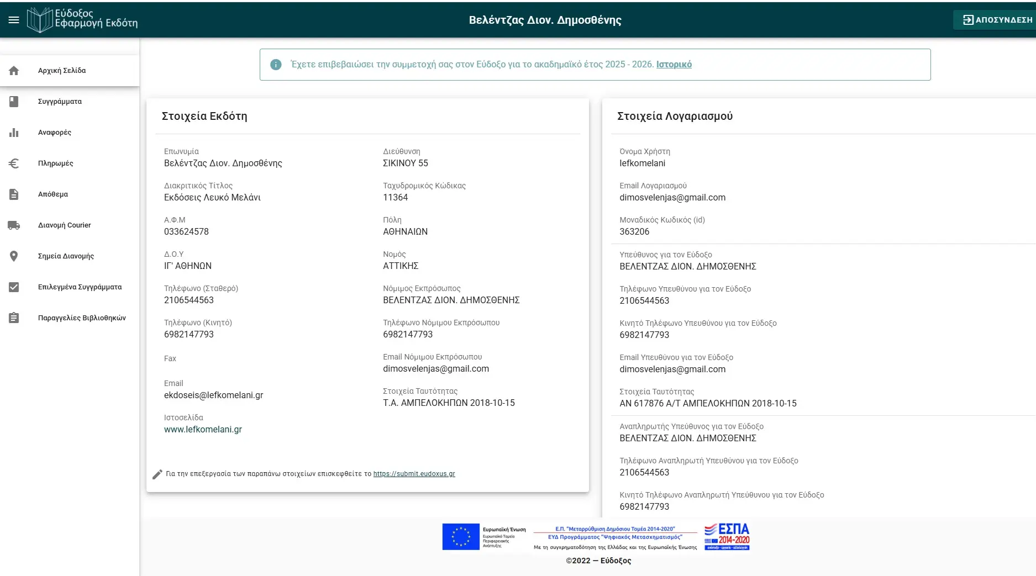1036x576 pixels.
Task: Click the euro icon for Πληρωμές
Action: [14, 163]
